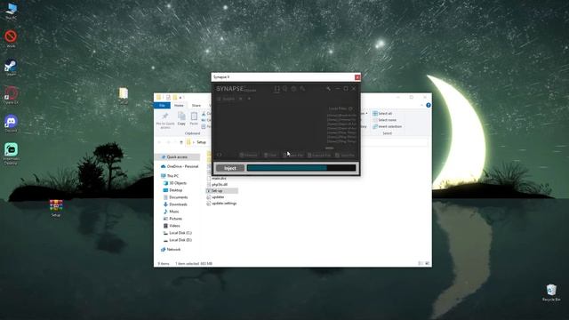Open the wrench options icon in Synapse
This screenshot has width=569, height=320.
point(328,89)
